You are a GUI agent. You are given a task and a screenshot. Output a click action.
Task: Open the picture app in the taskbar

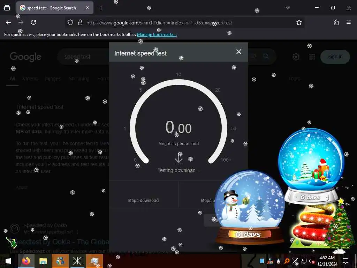pyautogui.click(x=94, y=261)
